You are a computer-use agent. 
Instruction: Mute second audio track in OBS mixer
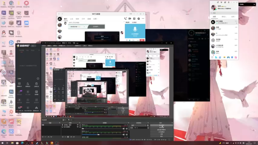click(124, 135)
